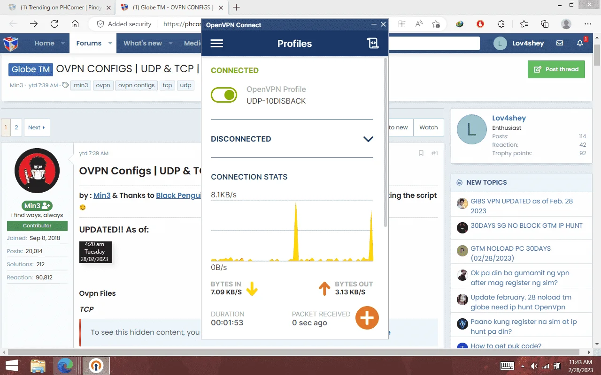Go back in the browser
The width and height of the screenshot is (601, 375).
(13, 24)
